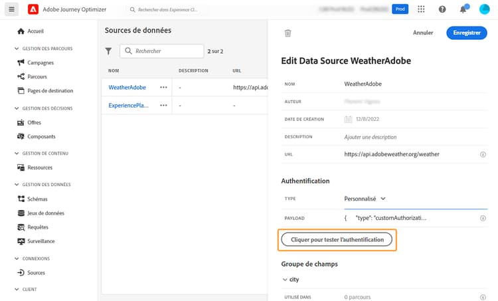The image size is (498, 301).
Task: Go to Schémas in the sidebar
Action: 37,199
